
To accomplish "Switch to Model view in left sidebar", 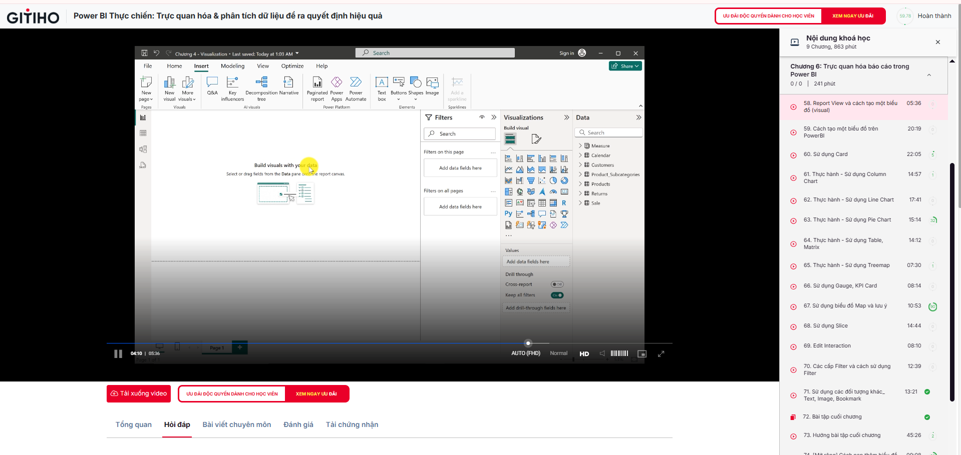I will coord(143,149).
